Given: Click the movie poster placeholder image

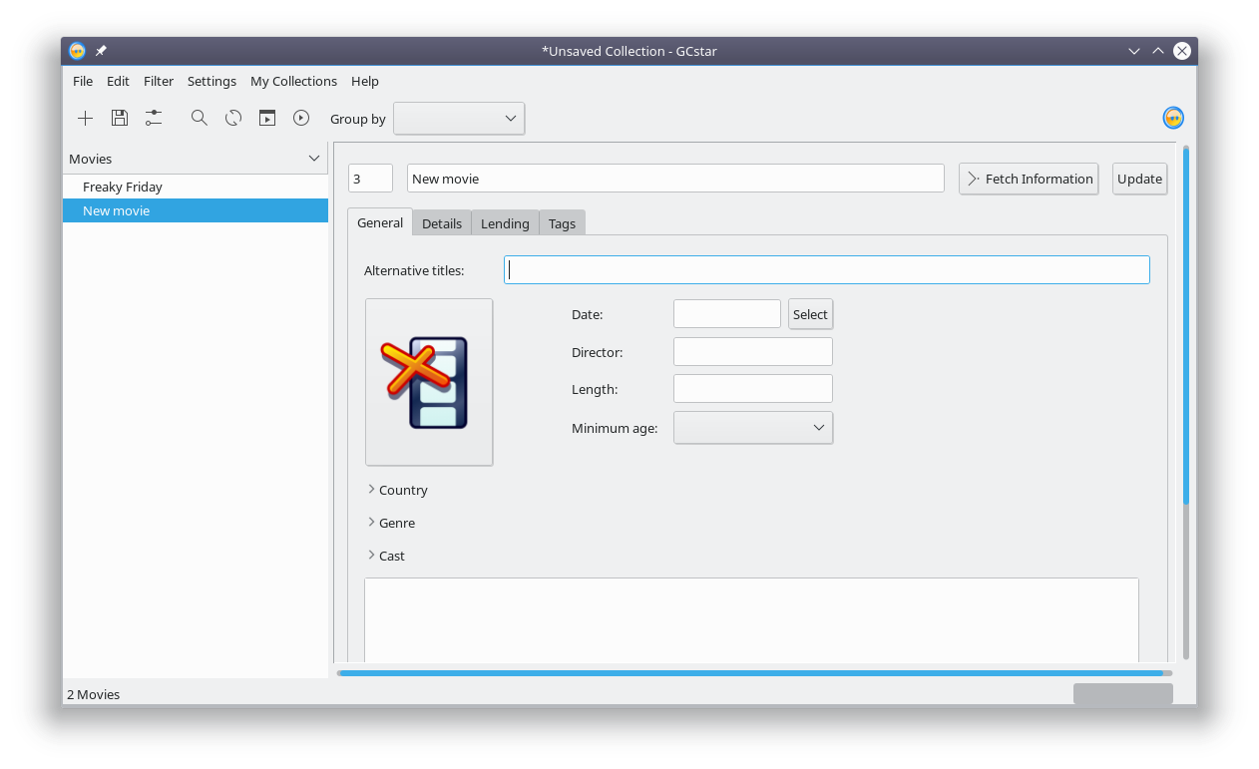Looking at the screenshot, I should click(429, 382).
